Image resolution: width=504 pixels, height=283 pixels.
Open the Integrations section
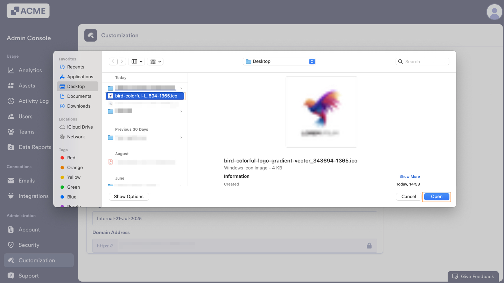point(34,196)
